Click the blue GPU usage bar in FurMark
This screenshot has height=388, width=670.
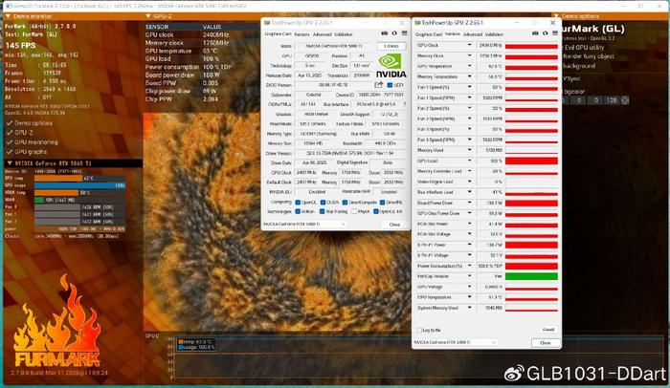point(79,185)
